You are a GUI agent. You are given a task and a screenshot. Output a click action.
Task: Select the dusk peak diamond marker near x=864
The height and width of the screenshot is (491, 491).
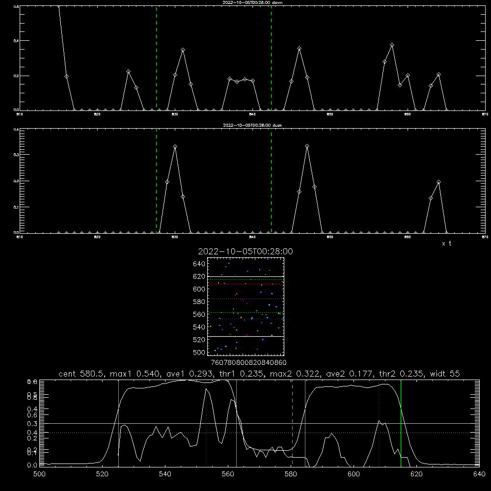click(438, 182)
